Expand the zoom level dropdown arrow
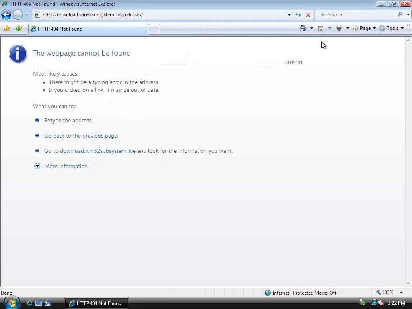The image size is (412, 309). tap(401, 293)
